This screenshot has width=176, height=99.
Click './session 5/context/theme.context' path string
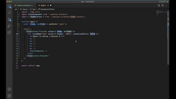[67, 17]
